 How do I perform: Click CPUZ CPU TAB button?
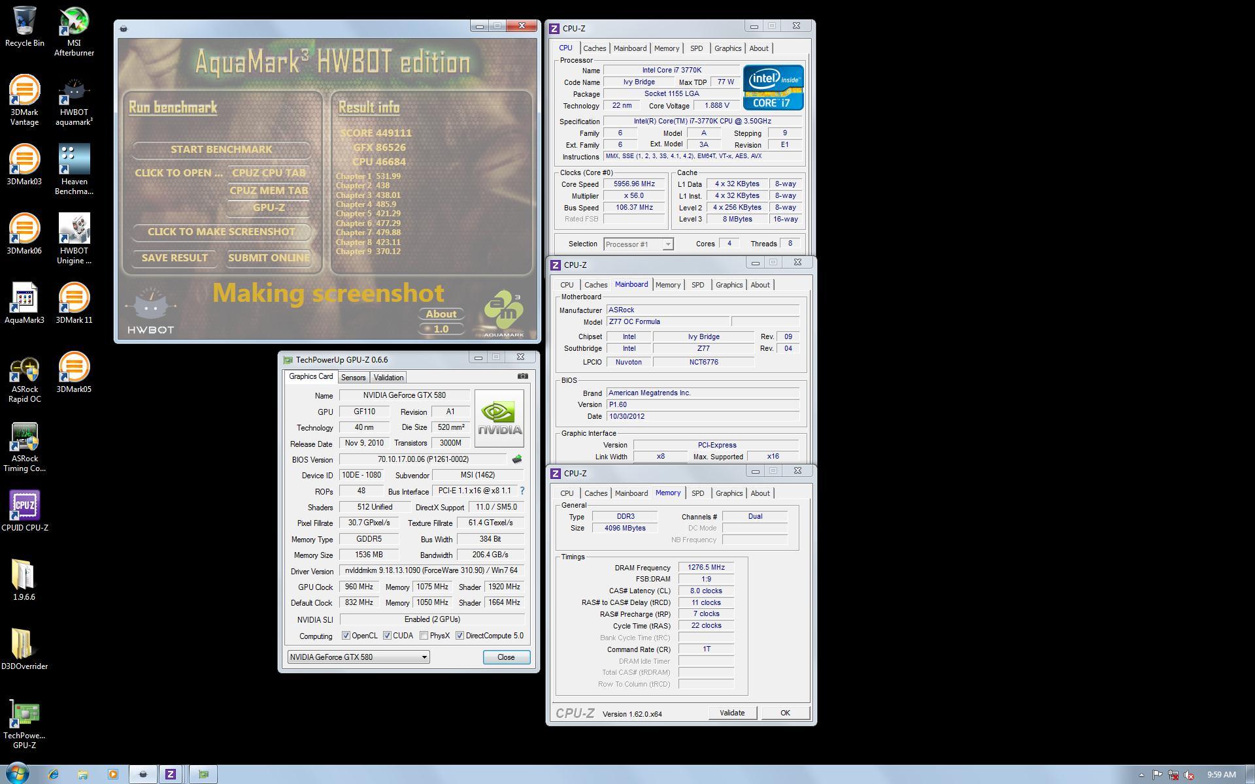(x=269, y=173)
